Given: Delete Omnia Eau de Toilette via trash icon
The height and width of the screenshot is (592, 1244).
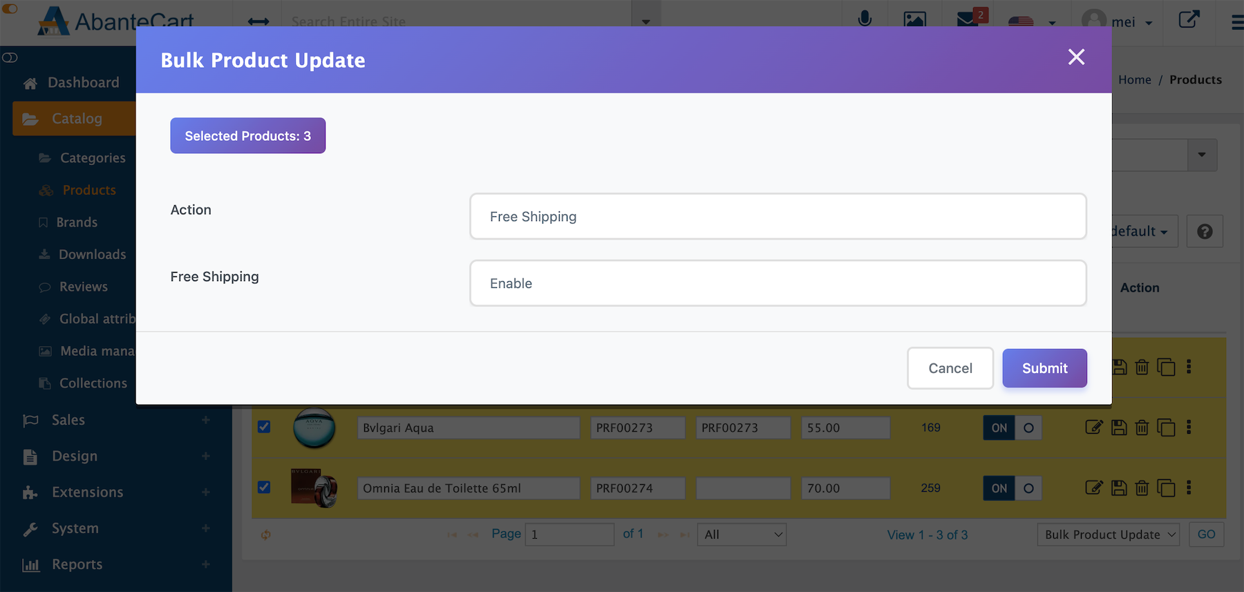Looking at the screenshot, I should coord(1142,488).
